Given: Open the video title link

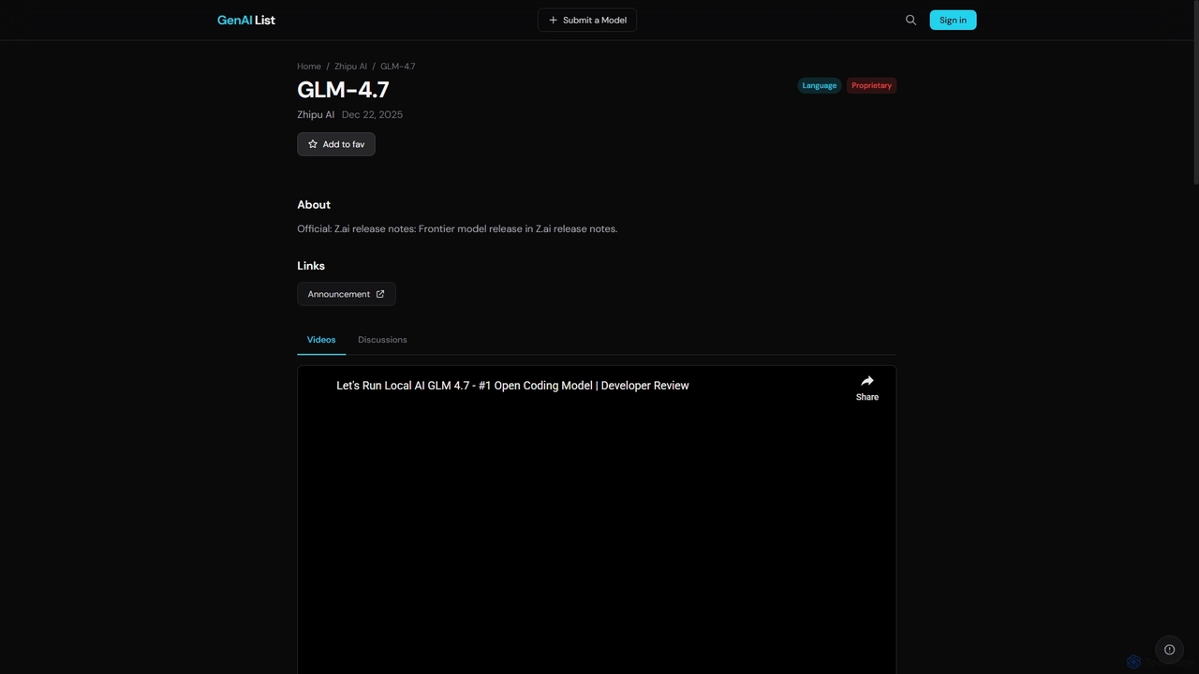Looking at the screenshot, I should [x=512, y=386].
